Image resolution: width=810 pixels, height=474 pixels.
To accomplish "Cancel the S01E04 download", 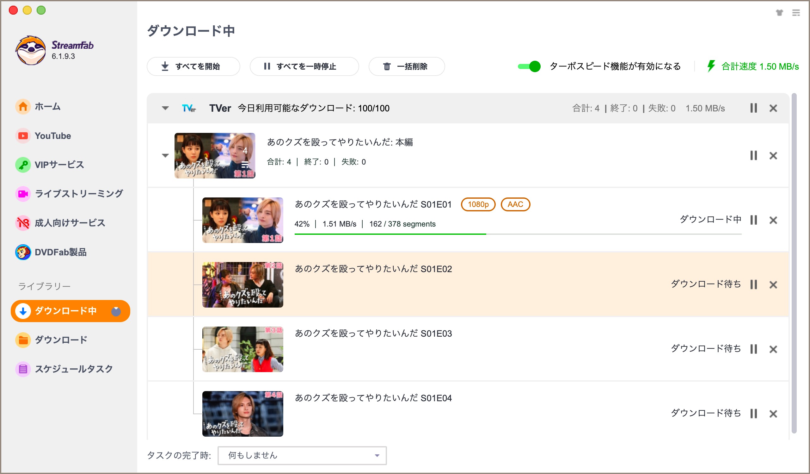I will pos(773,414).
